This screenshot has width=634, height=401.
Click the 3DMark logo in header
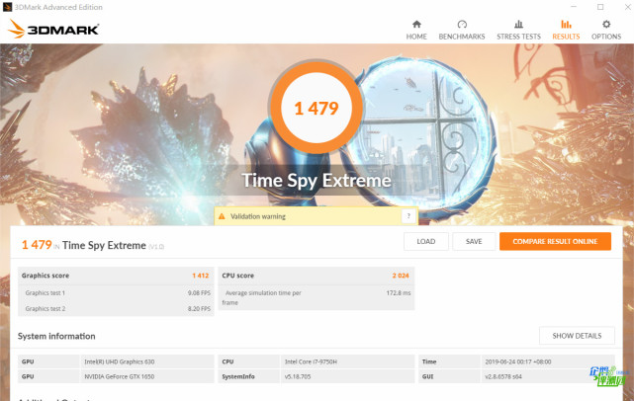pos(53,29)
